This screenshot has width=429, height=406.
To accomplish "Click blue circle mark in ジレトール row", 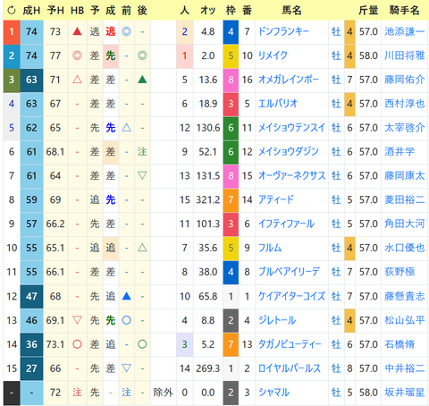I will (126, 320).
